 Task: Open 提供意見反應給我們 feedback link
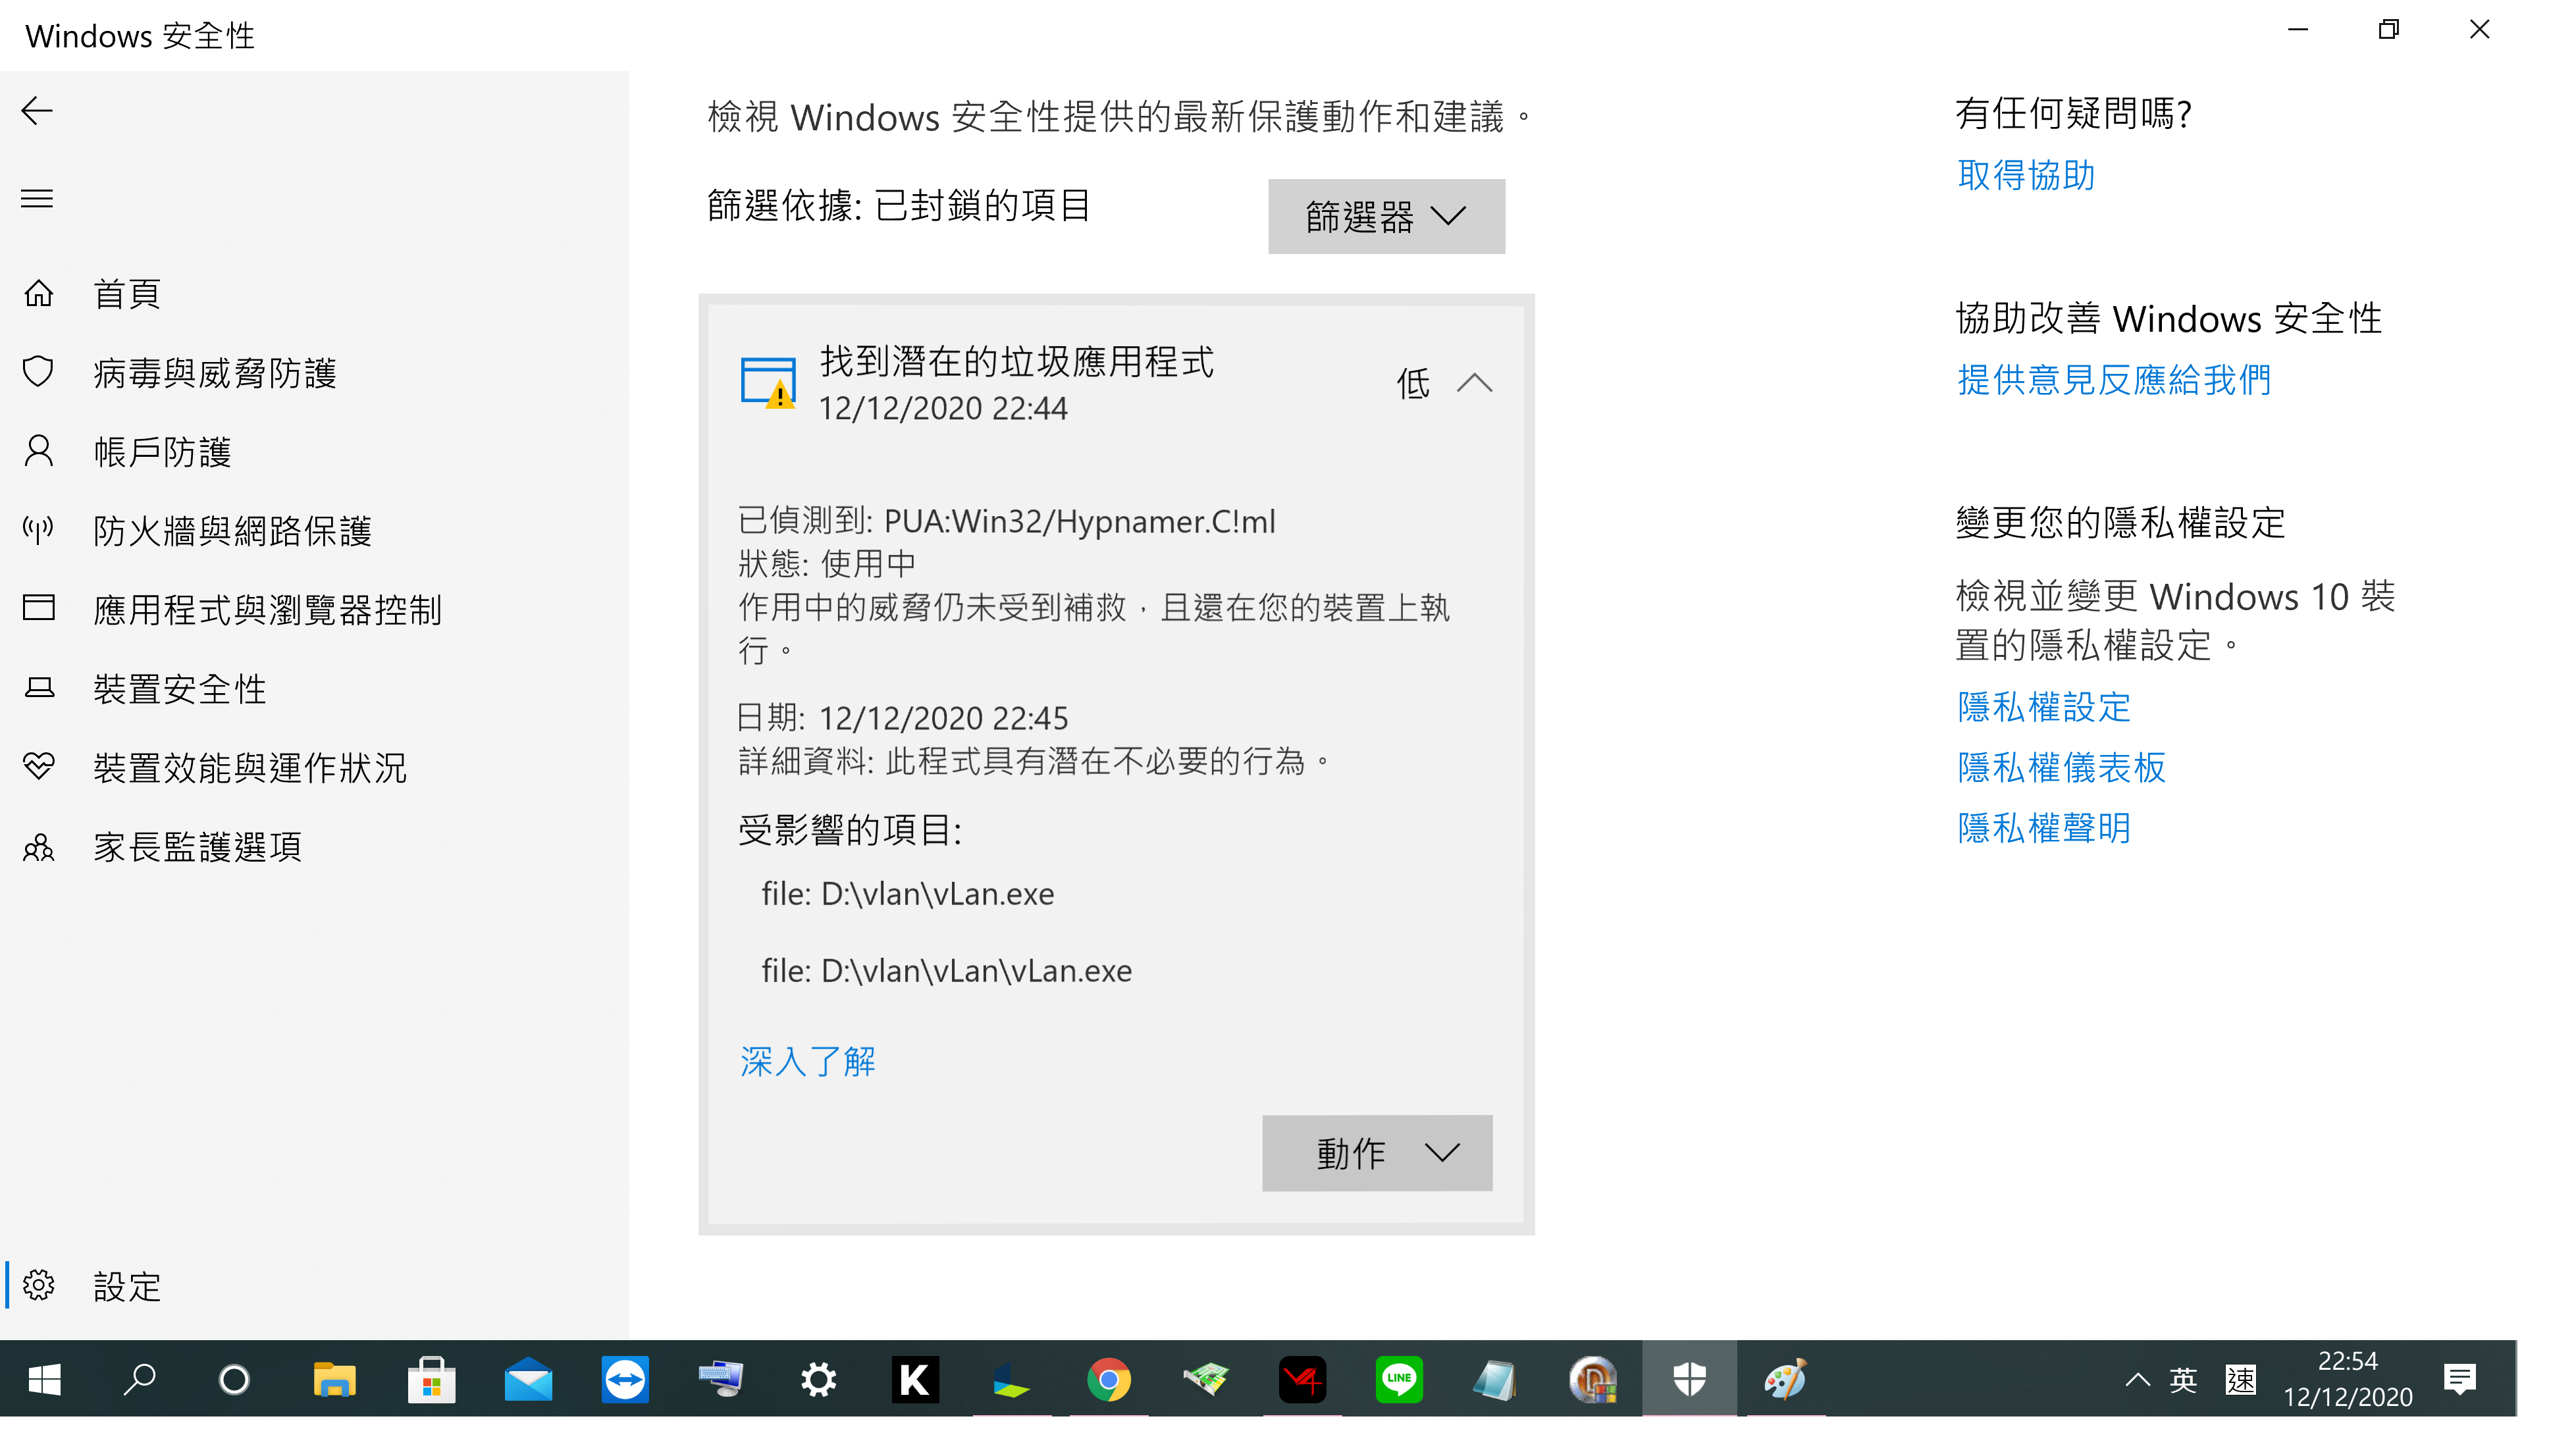(x=2113, y=380)
